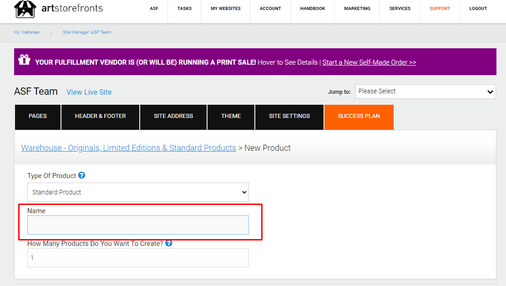Click the Art Storefronts logo icon

click(25, 9)
